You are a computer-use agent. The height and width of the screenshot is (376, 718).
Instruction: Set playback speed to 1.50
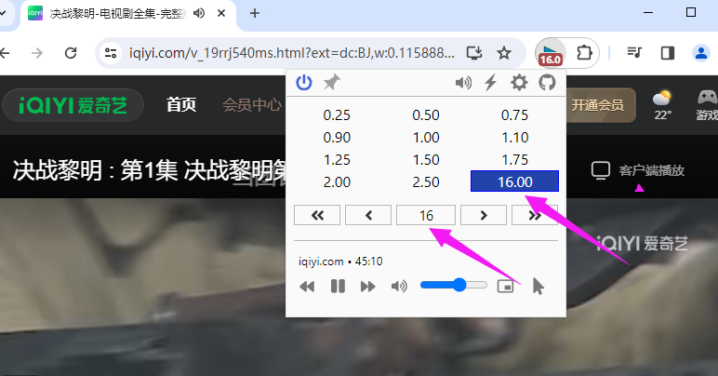tap(426, 160)
